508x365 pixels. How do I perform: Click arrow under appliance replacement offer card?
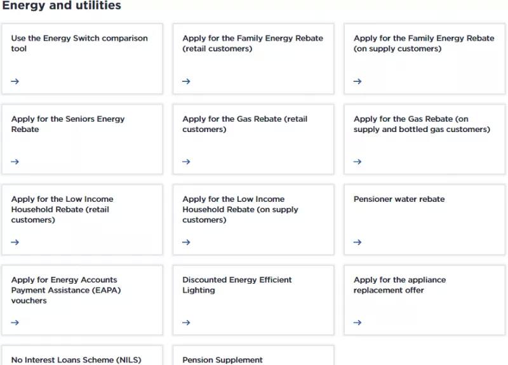(x=358, y=322)
